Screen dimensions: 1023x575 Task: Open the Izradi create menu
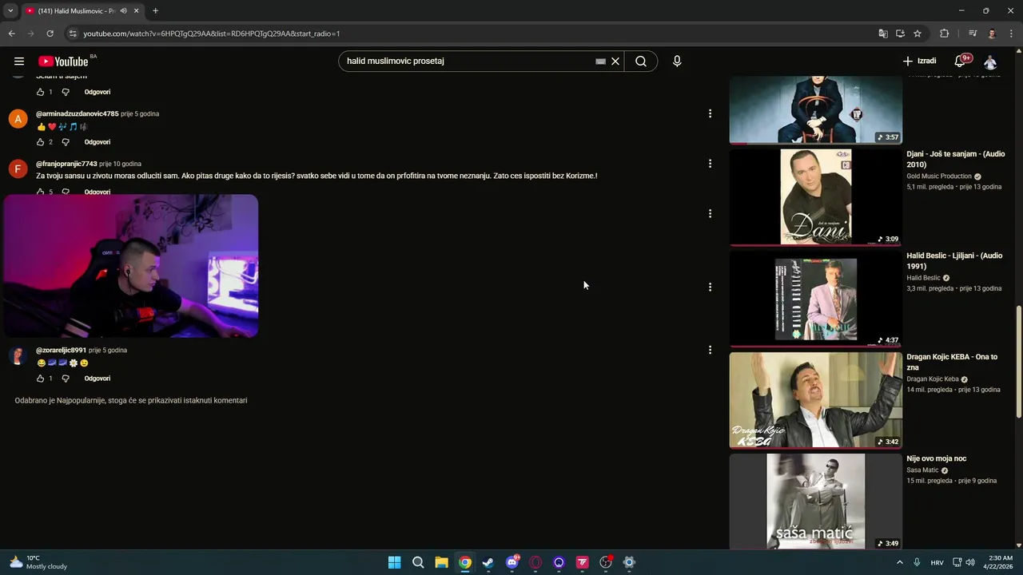pyautogui.click(x=919, y=61)
